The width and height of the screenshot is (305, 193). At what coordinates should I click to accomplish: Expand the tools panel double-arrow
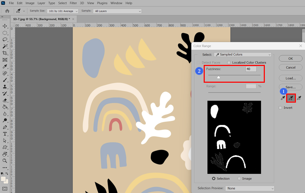click(x=2, y=17)
